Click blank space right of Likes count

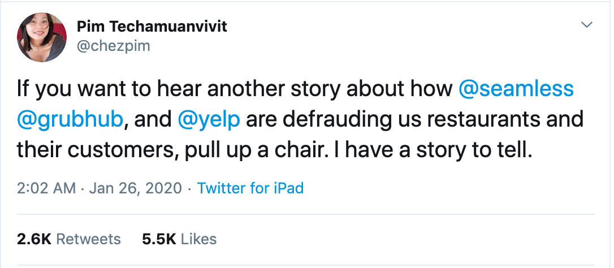(396, 239)
